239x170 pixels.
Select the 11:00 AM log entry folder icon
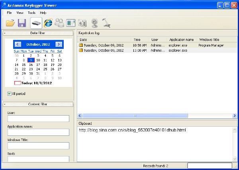pyautogui.click(x=81, y=50)
